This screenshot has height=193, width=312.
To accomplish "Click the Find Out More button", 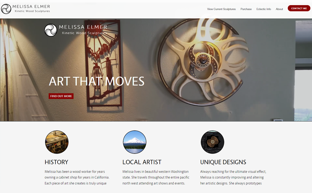I will [x=61, y=96].
